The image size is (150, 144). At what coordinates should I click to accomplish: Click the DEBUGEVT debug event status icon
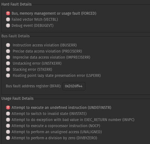[8, 25]
